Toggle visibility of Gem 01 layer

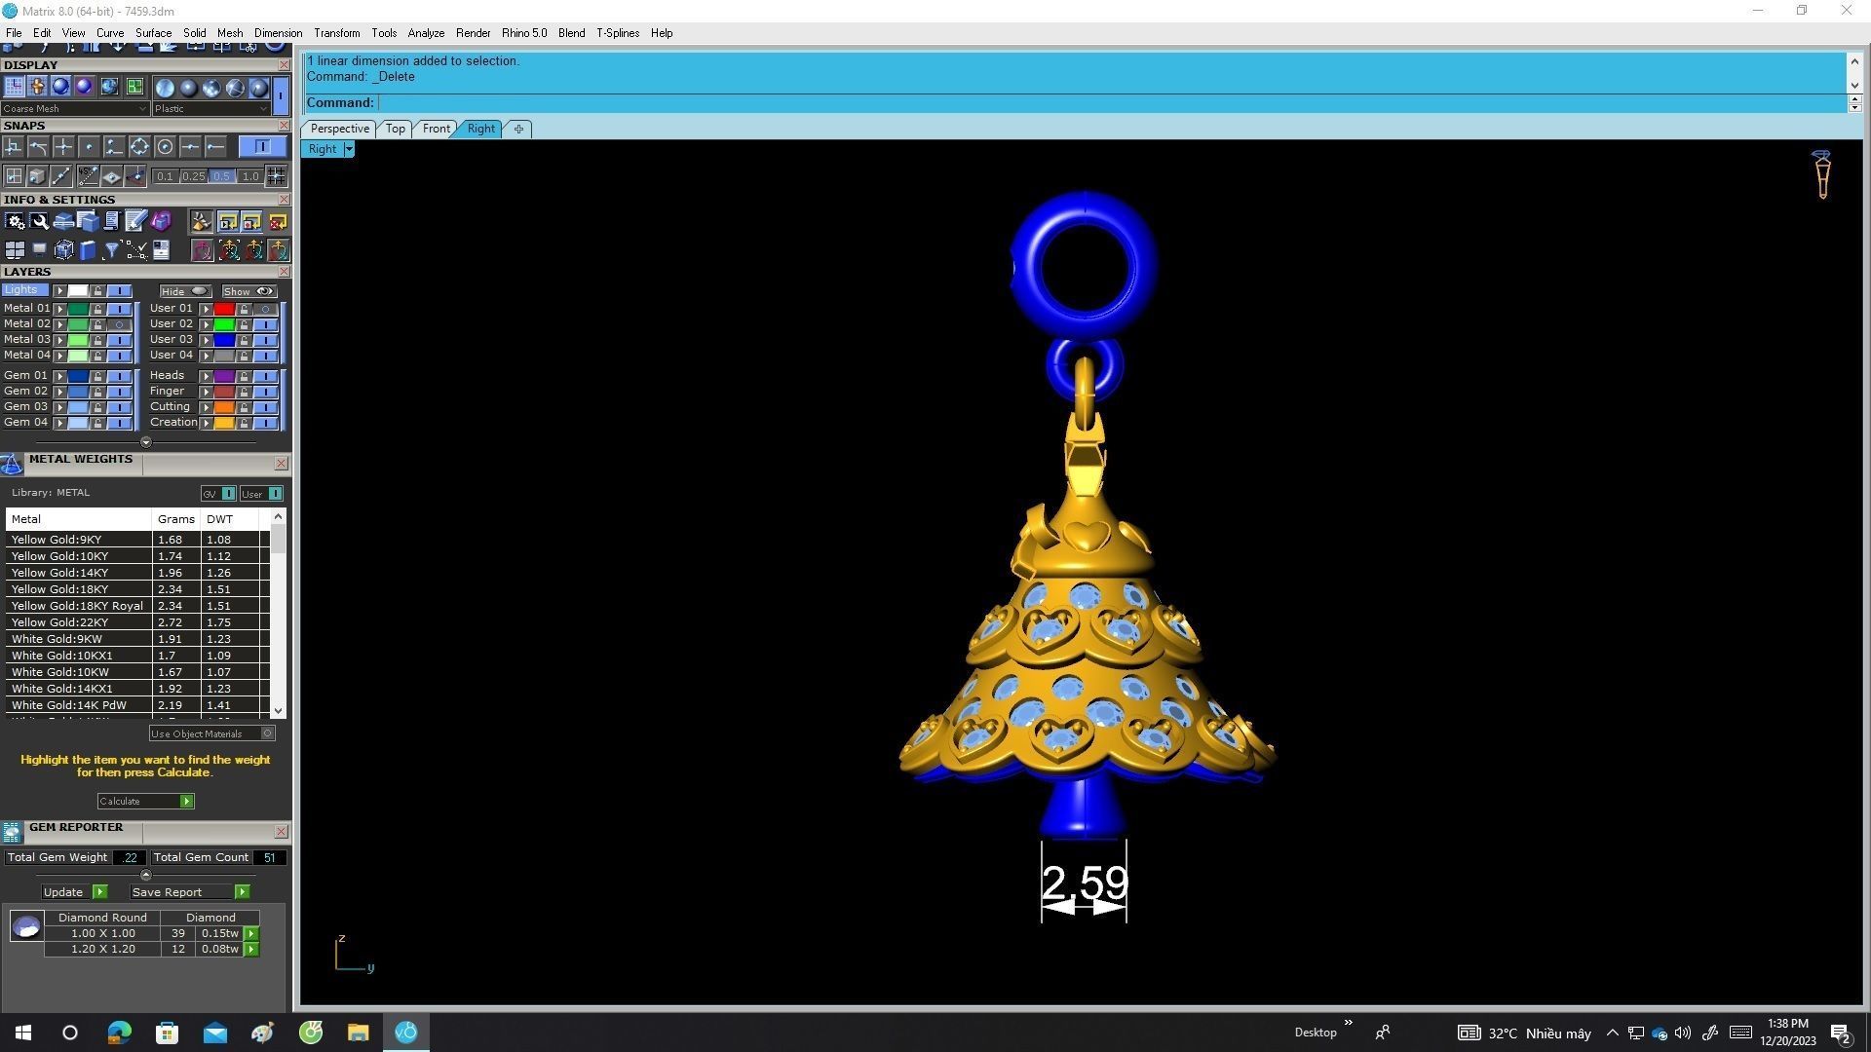click(120, 376)
